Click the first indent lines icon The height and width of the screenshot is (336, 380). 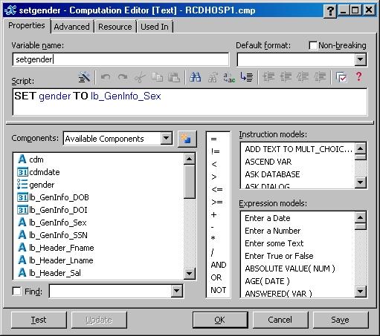268,77
